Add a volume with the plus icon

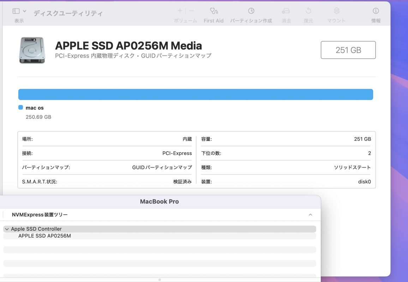[x=180, y=11]
